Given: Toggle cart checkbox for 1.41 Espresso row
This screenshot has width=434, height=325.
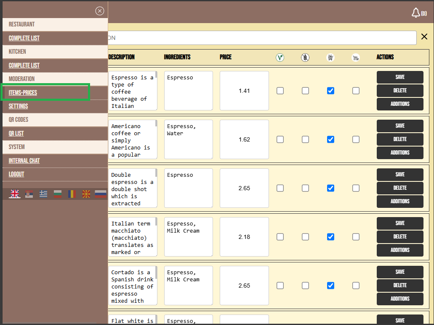Looking at the screenshot, I should pyautogui.click(x=356, y=91).
